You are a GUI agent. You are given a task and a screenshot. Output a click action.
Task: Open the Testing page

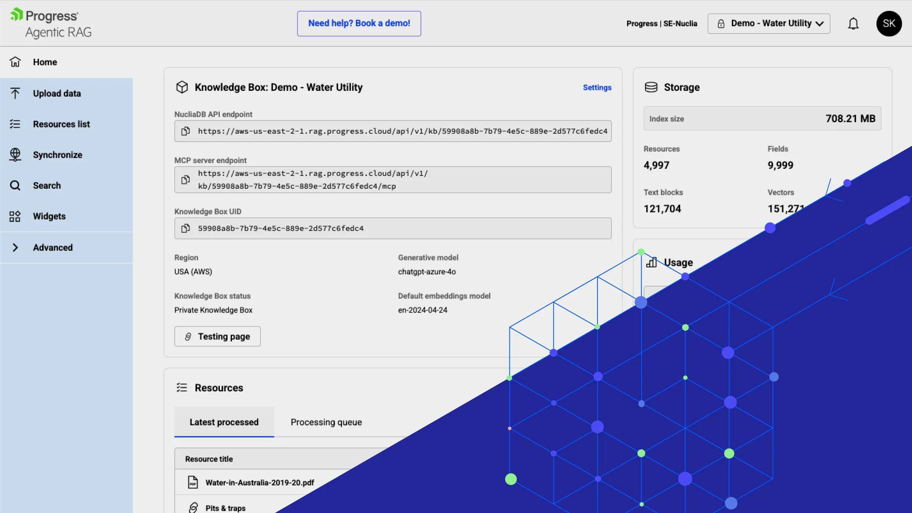click(217, 336)
